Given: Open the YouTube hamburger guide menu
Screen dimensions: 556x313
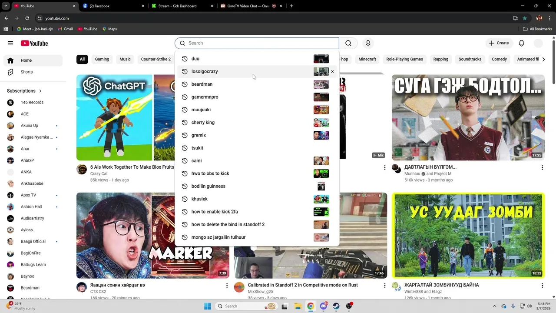Looking at the screenshot, I should (x=10, y=43).
